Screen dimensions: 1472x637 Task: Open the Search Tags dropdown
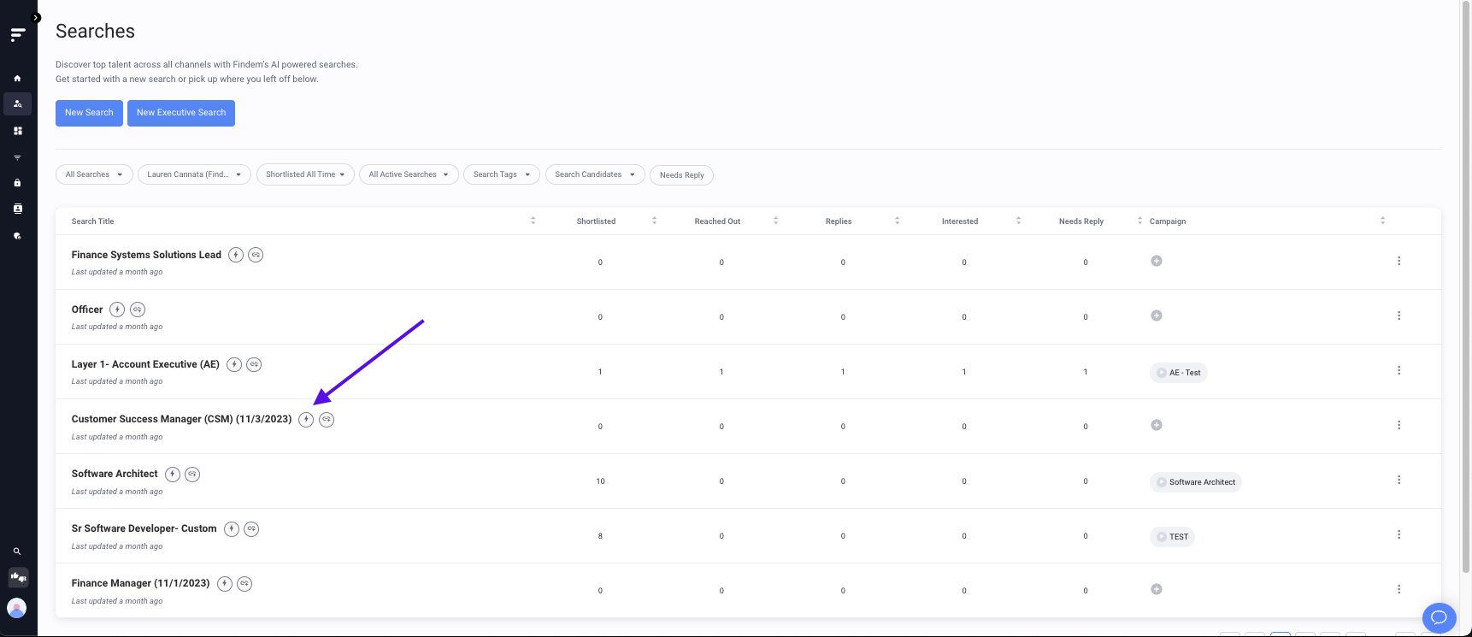click(x=501, y=174)
